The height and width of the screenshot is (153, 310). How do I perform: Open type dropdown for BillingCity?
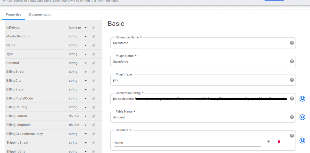78,81
